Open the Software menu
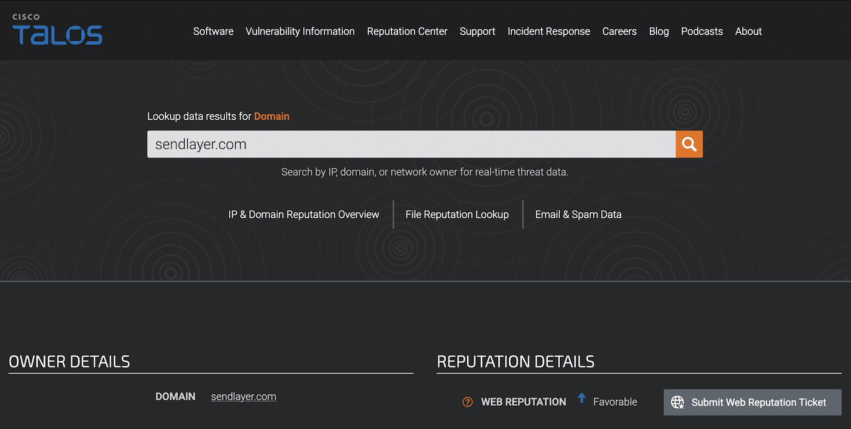The width and height of the screenshot is (851, 429). point(213,32)
